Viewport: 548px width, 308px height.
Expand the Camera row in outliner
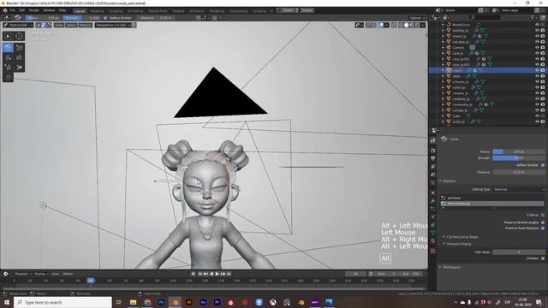(x=443, y=48)
